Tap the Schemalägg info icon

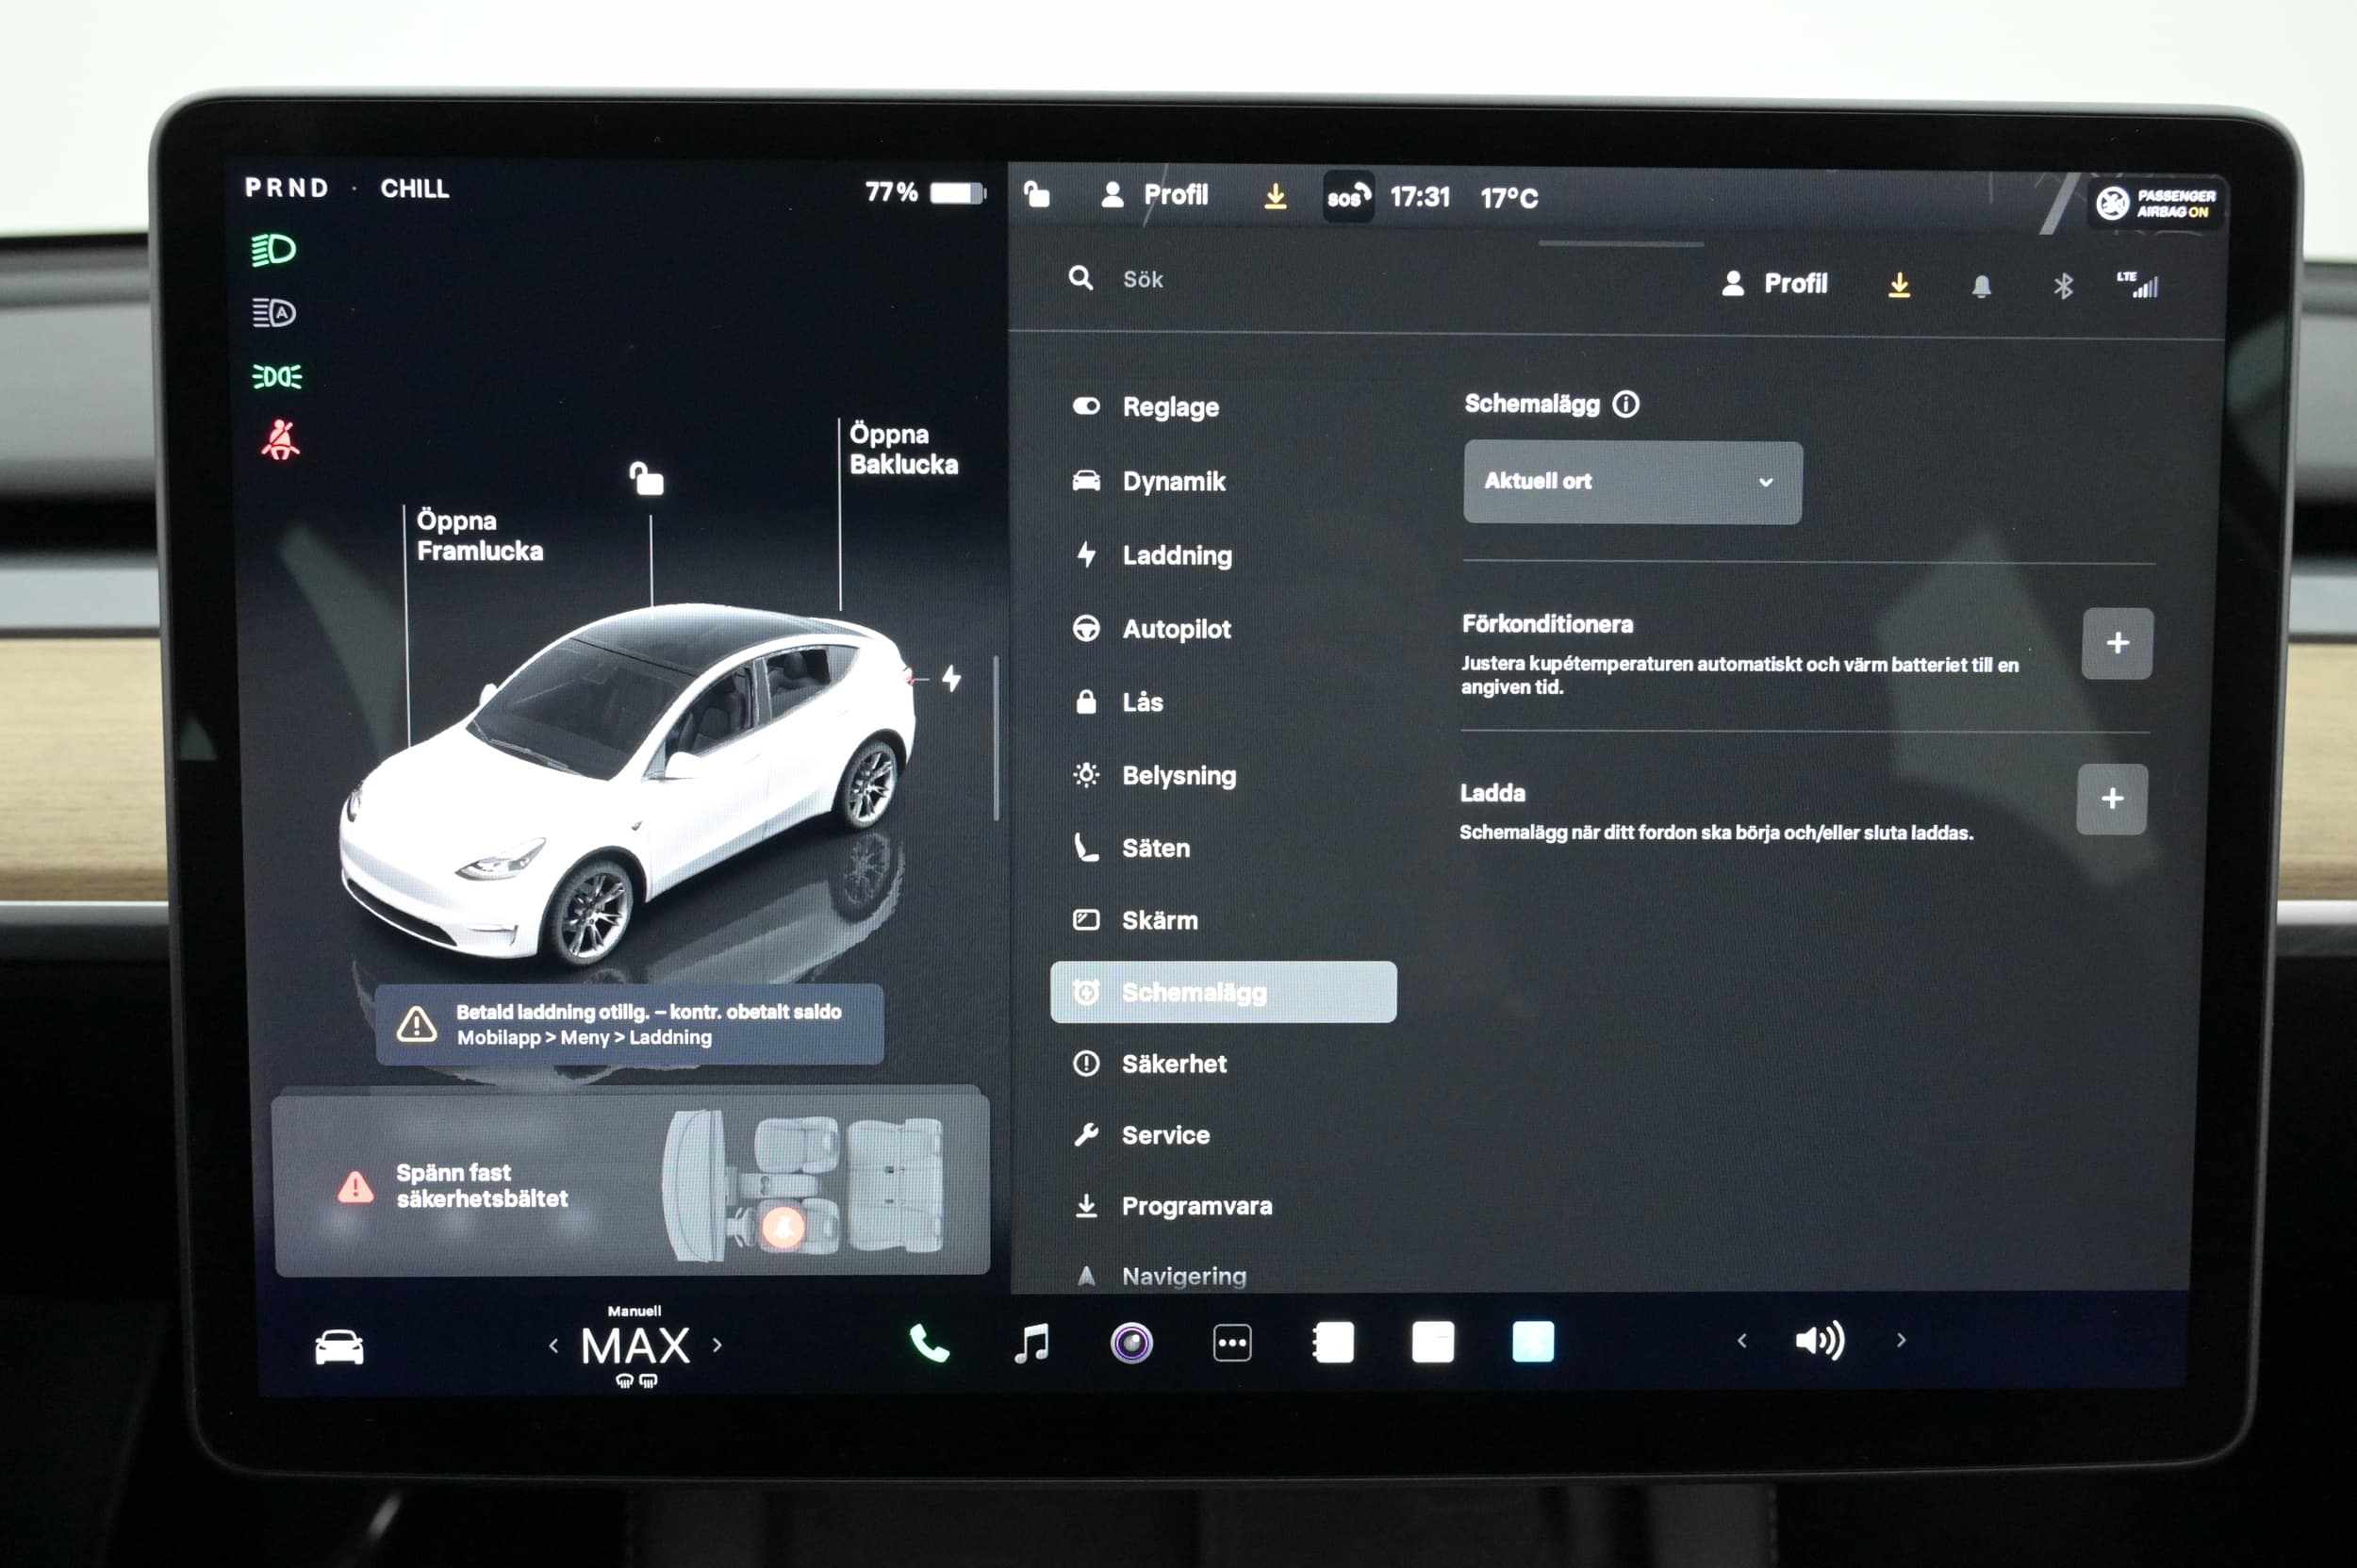(x=1626, y=404)
